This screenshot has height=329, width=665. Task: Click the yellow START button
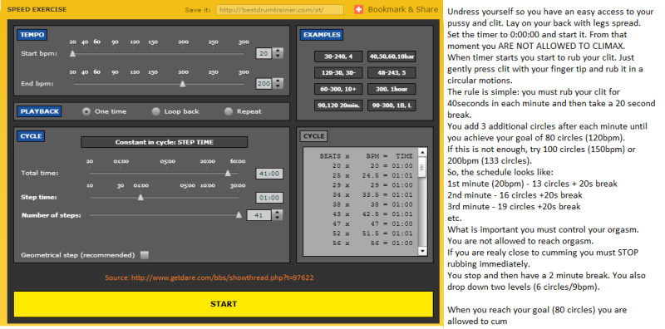(x=224, y=303)
